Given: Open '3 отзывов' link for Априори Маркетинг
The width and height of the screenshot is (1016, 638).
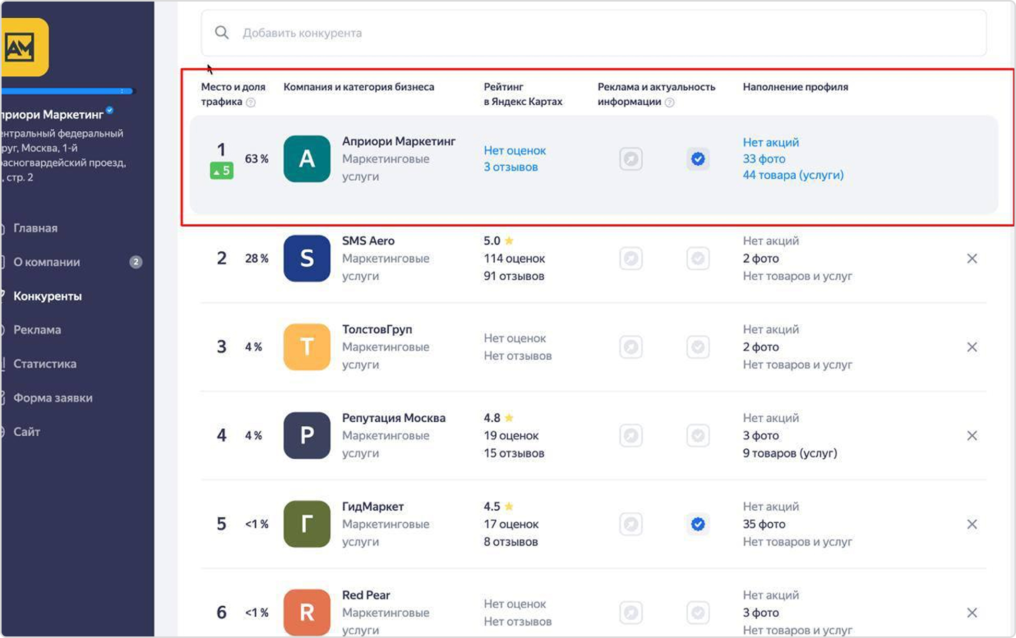Looking at the screenshot, I should point(510,167).
